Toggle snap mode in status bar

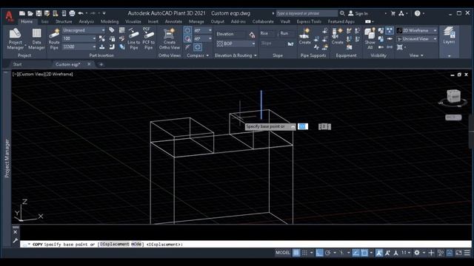point(304,253)
